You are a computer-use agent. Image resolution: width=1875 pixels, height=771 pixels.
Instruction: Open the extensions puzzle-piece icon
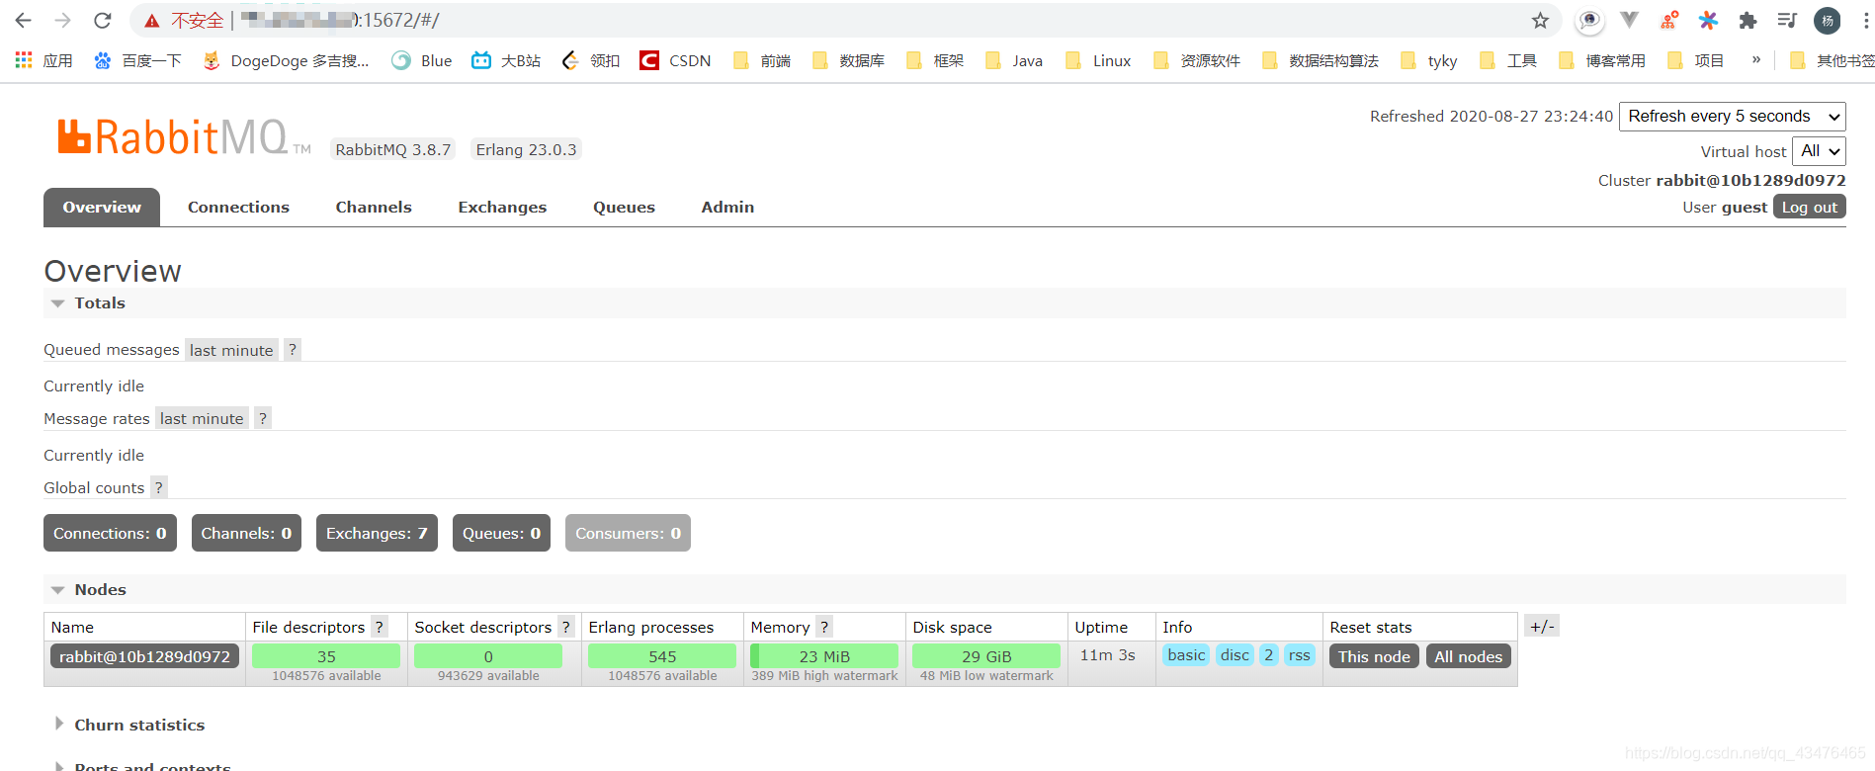click(1747, 20)
